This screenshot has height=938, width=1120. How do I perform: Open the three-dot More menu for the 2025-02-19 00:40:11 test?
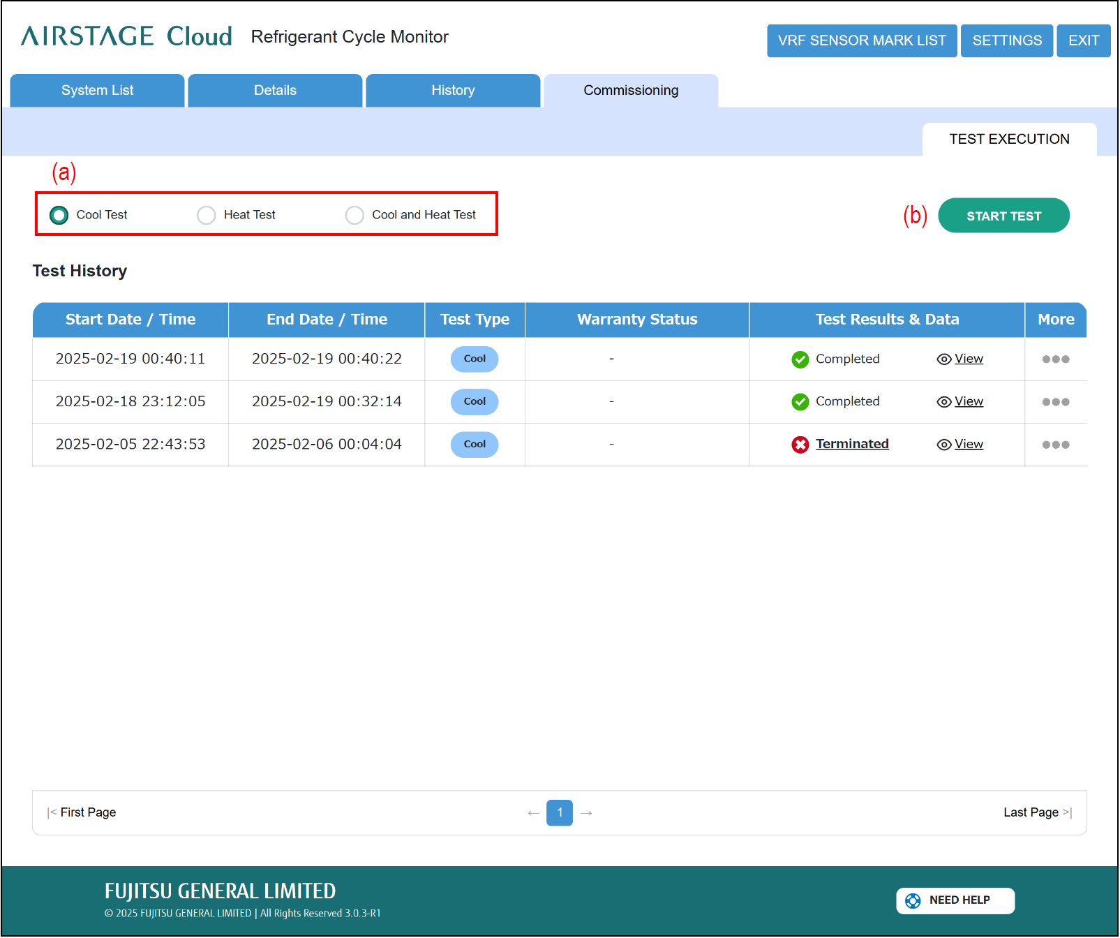pyautogui.click(x=1055, y=359)
